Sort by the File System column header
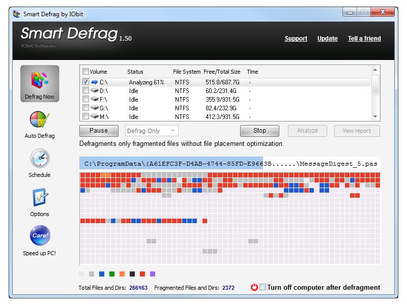Image resolution: width=407 pixels, height=305 pixels. pyautogui.click(x=187, y=72)
